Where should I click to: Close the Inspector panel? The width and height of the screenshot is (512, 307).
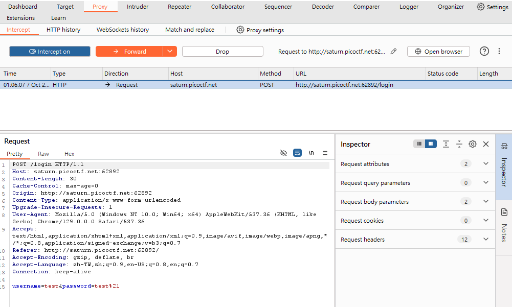(486, 144)
